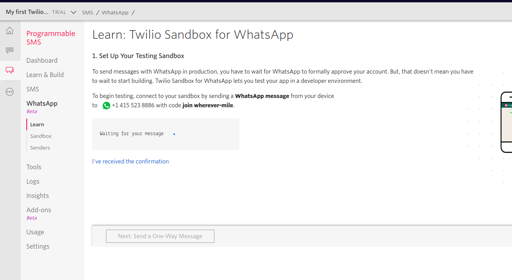Click the green WhatsApp logo icon

coord(106,105)
